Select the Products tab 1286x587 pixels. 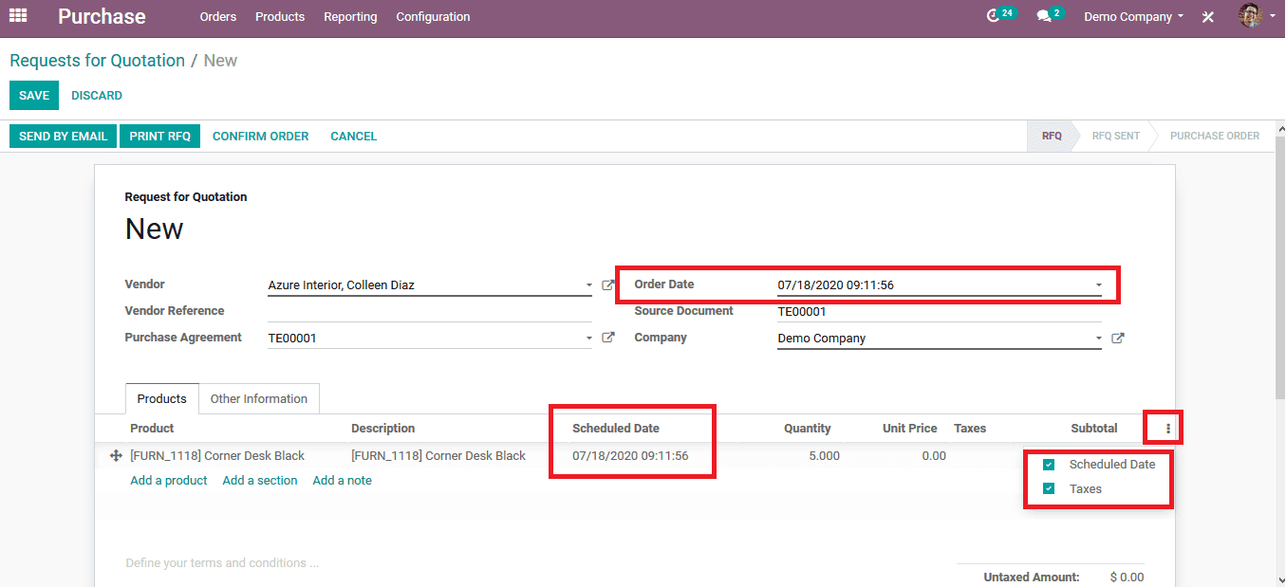pyautogui.click(x=162, y=399)
